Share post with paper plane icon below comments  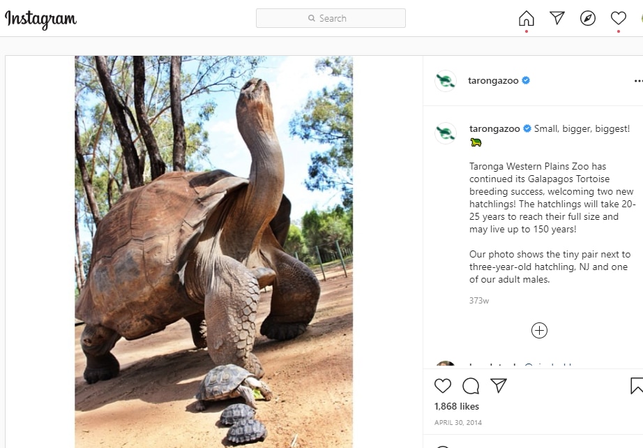click(x=499, y=386)
